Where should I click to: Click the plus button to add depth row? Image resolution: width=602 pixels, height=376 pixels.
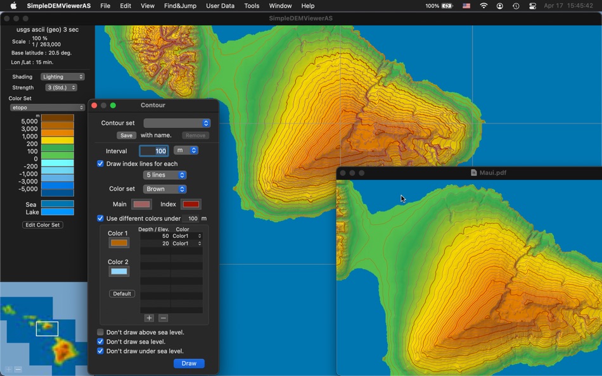(x=150, y=318)
